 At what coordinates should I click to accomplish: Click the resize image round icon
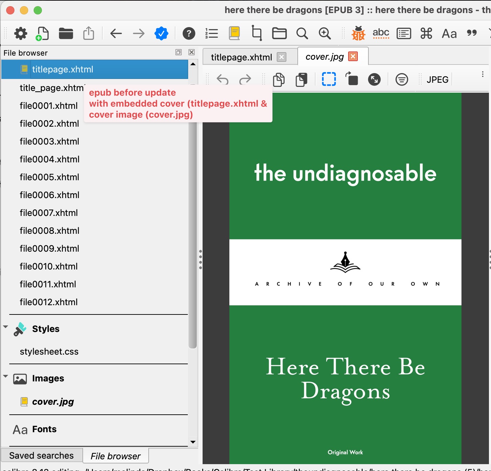point(374,79)
